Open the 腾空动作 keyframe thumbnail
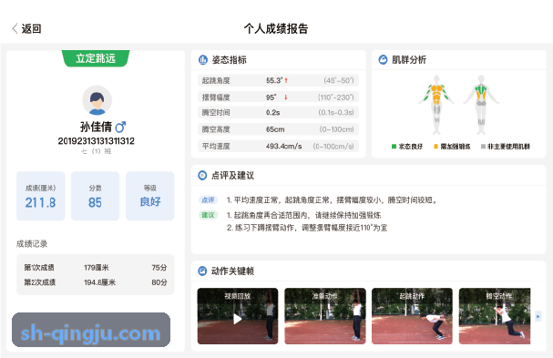553x358 pixels. coord(495,316)
